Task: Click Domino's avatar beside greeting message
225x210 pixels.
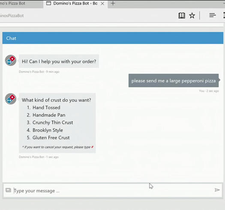Action: tap(11, 60)
